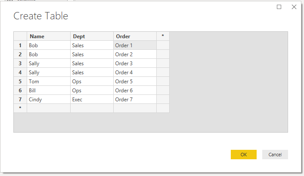The width and height of the screenshot is (304, 176).
Task: Click the Exec department cell
Action: click(x=92, y=99)
